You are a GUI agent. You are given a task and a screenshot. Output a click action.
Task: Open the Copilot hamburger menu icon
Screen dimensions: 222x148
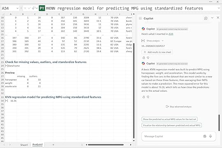pyautogui.click(x=140, y=18)
